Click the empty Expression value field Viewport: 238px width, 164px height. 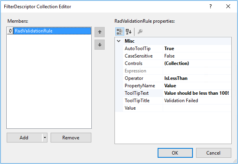(x=197, y=71)
